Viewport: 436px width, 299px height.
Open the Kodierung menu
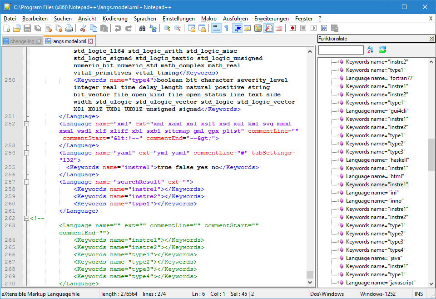[115, 19]
